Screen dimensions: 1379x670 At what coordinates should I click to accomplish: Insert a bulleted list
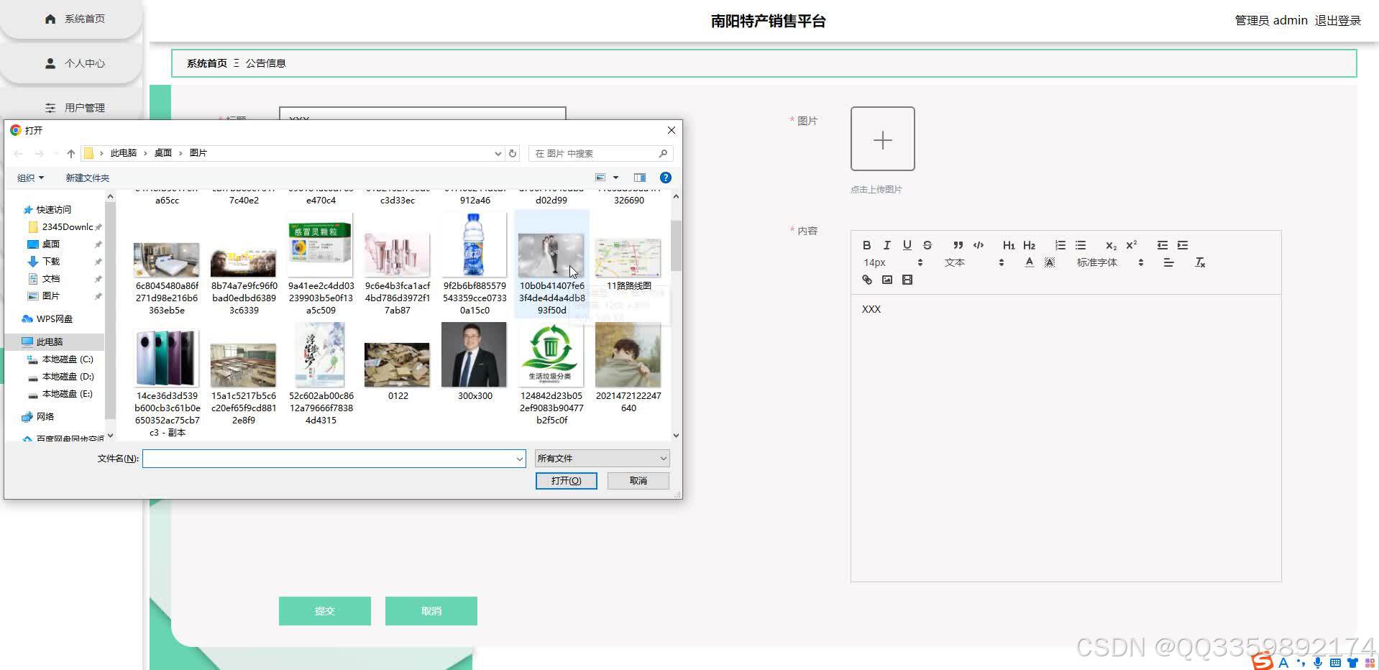1080,245
